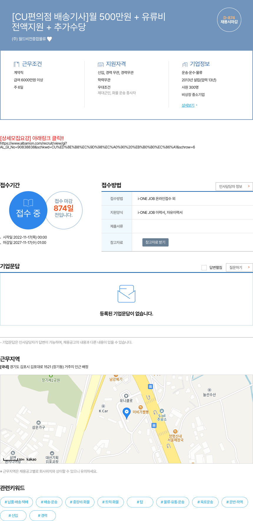This screenshot has height=521, width=253.
Task: Select keyword tag #탑
Action: pos(140,502)
